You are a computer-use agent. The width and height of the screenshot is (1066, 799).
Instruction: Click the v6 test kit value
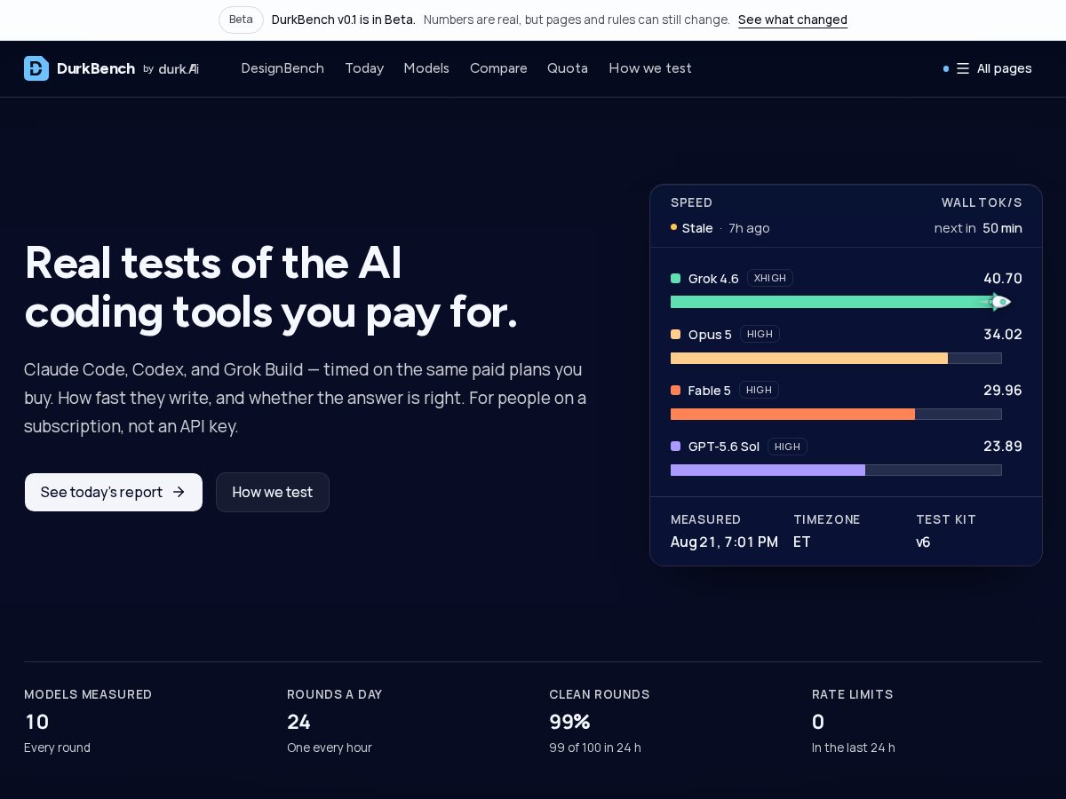coord(923,542)
